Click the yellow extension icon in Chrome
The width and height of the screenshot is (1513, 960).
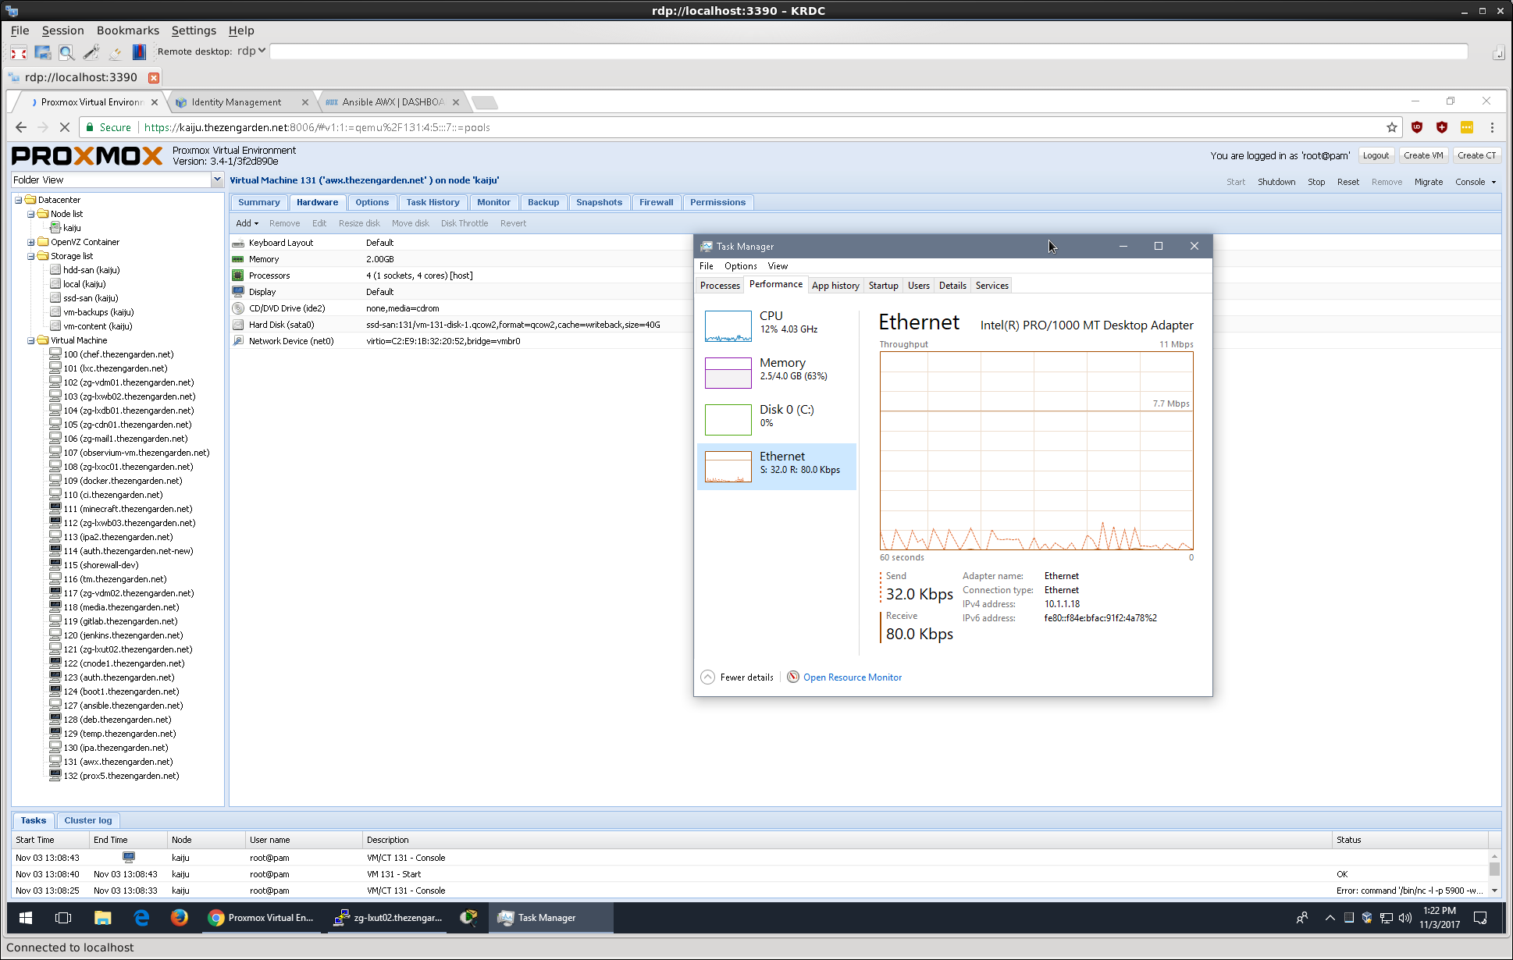click(x=1467, y=127)
